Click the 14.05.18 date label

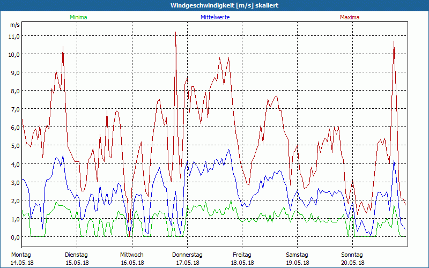tap(21, 263)
